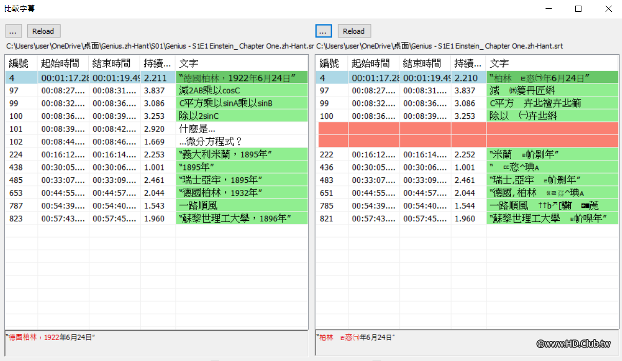Click left bottom text preview box
The height and width of the screenshot is (361, 622).
click(x=157, y=344)
